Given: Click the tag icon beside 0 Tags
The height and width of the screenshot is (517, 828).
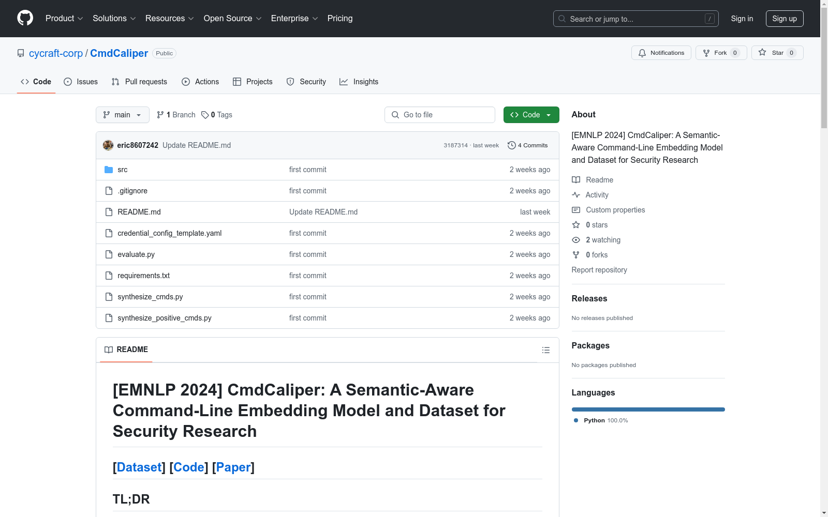Looking at the screenshot, I should click(205, 115).
